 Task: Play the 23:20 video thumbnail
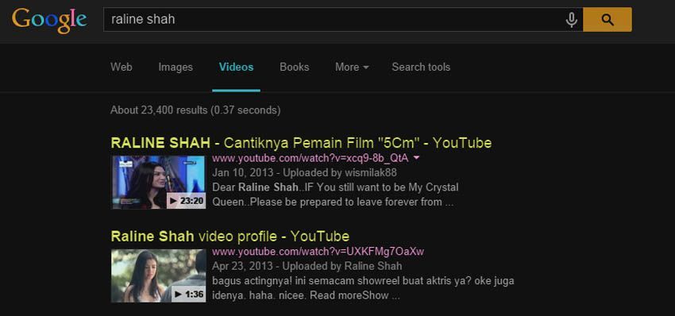158,182
